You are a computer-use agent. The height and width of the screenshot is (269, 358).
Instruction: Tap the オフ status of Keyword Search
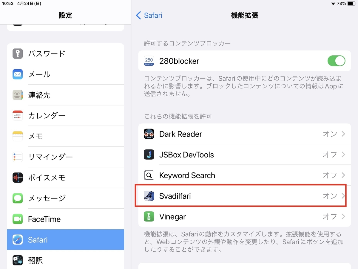[330, 175]
